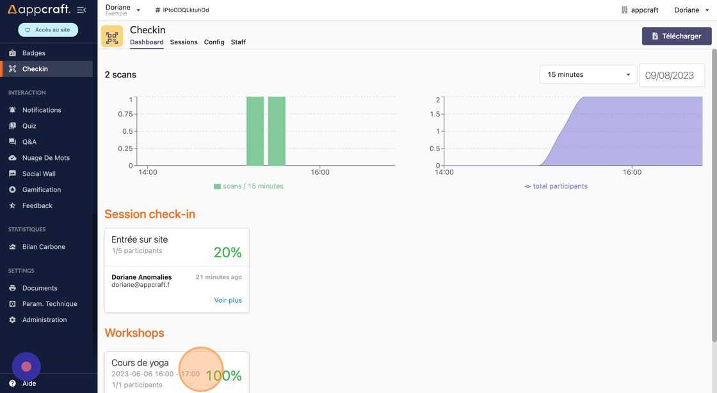Viewport: 717px width, 393px height.
Task: Click the Télécharger button
Action: click(x=677, y=36)
